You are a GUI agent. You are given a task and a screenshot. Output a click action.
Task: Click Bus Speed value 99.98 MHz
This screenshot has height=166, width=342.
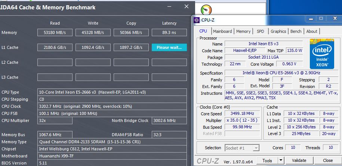tap(242, 127)
